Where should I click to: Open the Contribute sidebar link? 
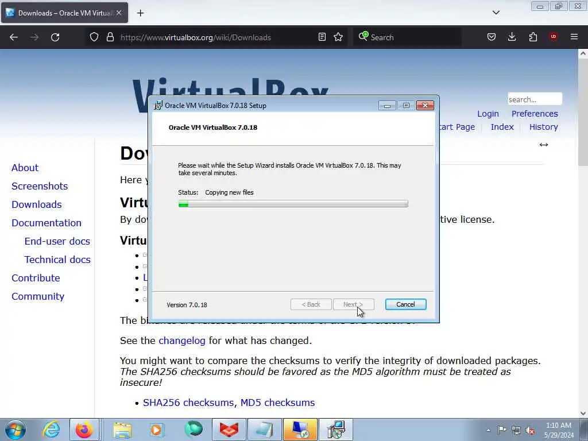[36, 278]
